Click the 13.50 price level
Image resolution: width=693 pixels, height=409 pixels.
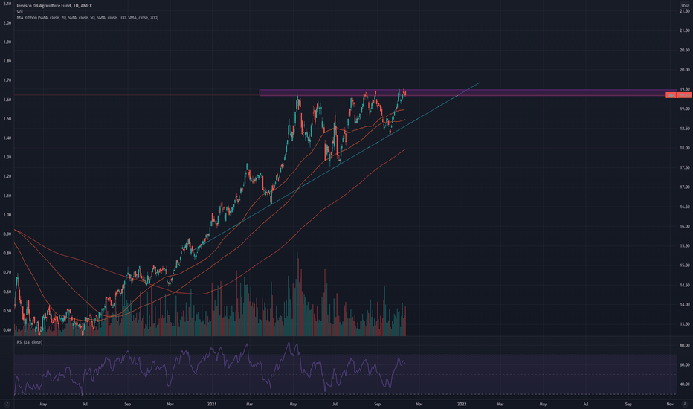(x=685, y=324)
